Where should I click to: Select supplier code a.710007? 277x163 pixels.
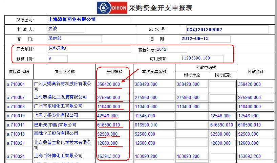[x=19, y=97]
